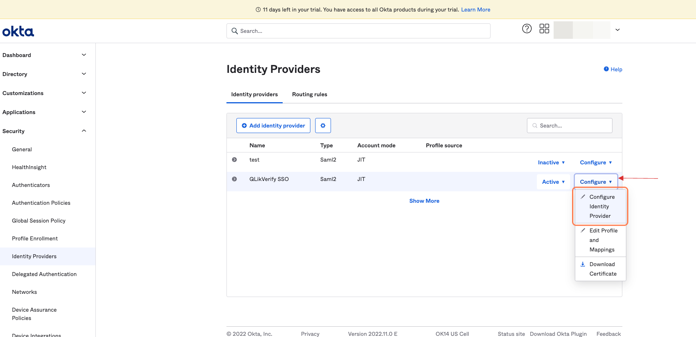This screenshot has height=337, width=696.
Task: Click Download Okta Plugin footer link
Action: pyautogui.click(x=558, y=334)
